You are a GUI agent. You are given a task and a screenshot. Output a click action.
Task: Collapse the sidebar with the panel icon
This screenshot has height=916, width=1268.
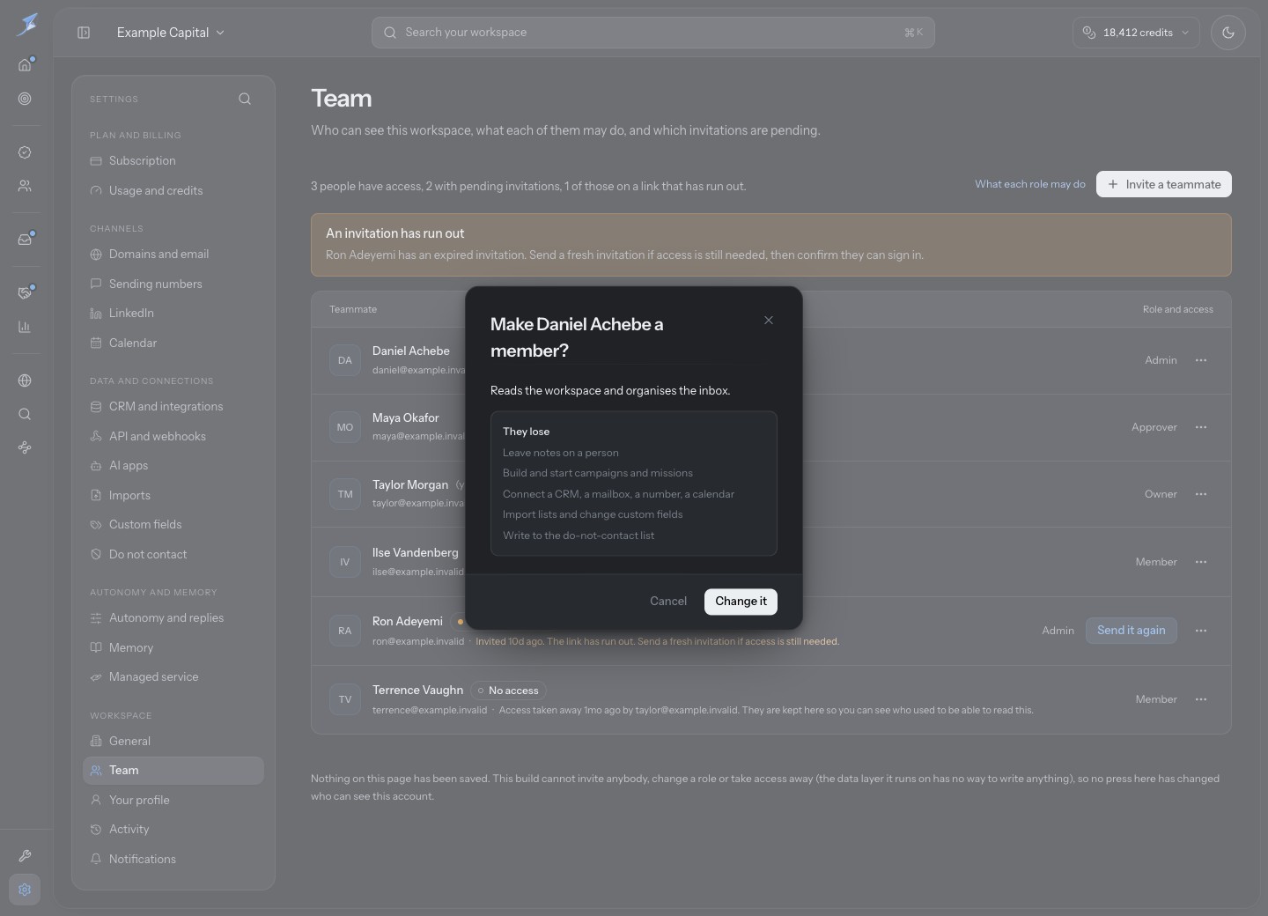pos(84,33)
